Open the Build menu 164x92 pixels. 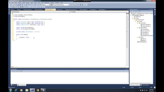24,3
